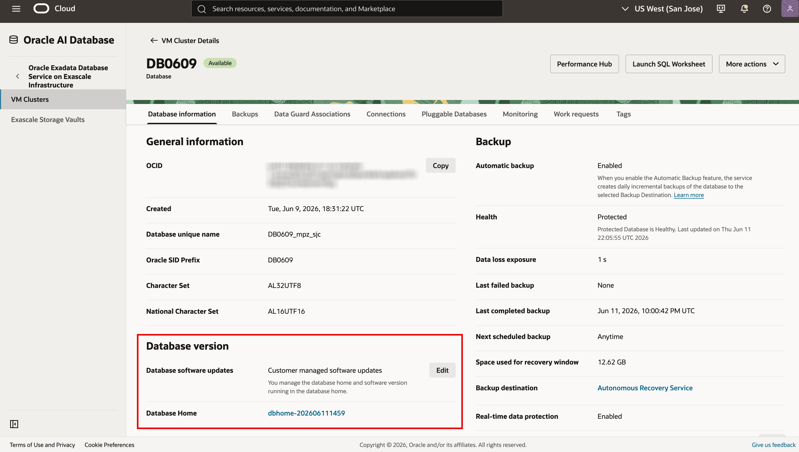This screenshot has width=799, height=452.
Task: Click the back arrow to VM Cluster Details
Action: point(154,41)
